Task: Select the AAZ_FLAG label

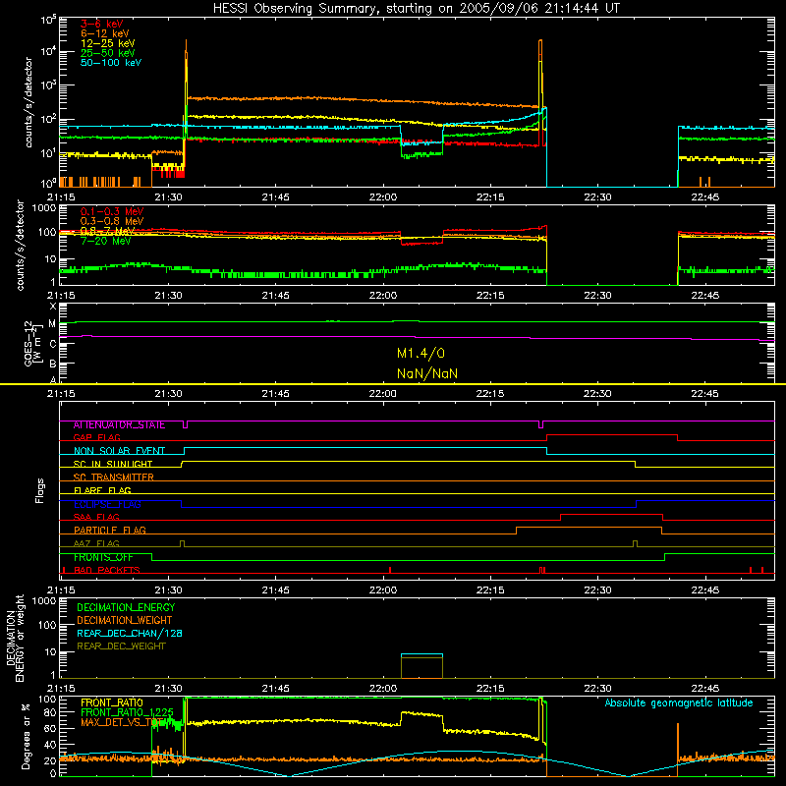Action: pyautogui.click(x=96, y=543)
